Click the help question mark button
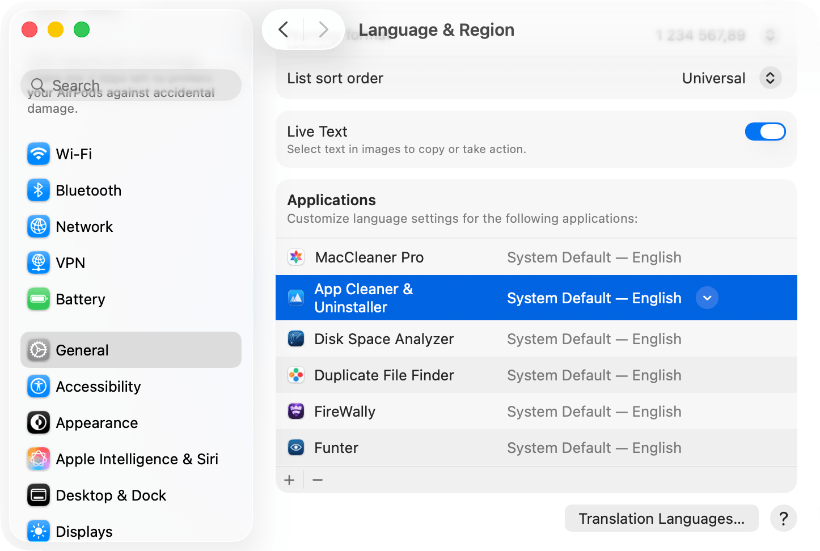 coord(783,518)
